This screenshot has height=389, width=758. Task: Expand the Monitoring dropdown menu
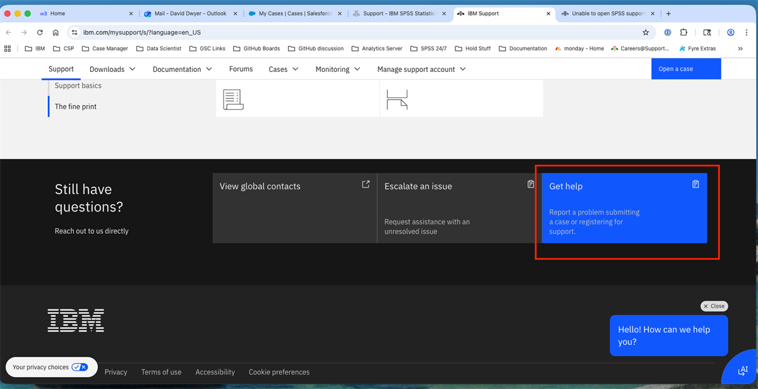(338, 69)
